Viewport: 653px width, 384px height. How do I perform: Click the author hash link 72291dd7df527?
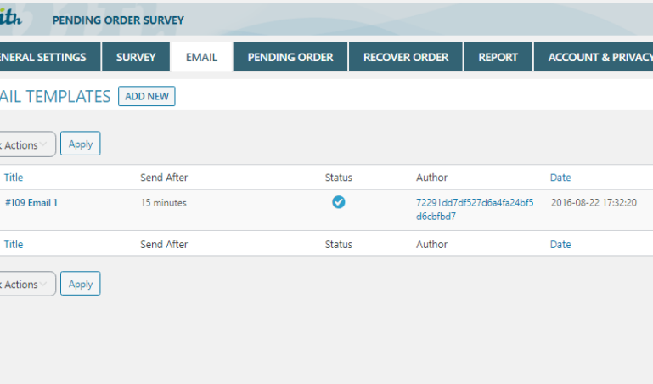point(462,209)
